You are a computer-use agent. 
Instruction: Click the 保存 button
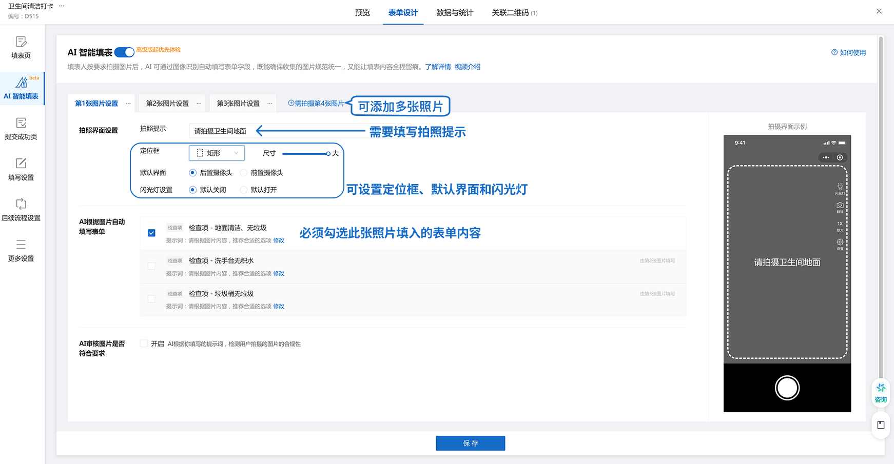point(471,443)
